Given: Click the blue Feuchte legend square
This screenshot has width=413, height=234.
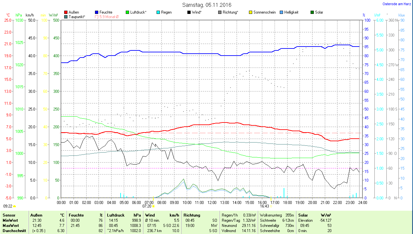Looking at the screenshot, I should (97, 12).
